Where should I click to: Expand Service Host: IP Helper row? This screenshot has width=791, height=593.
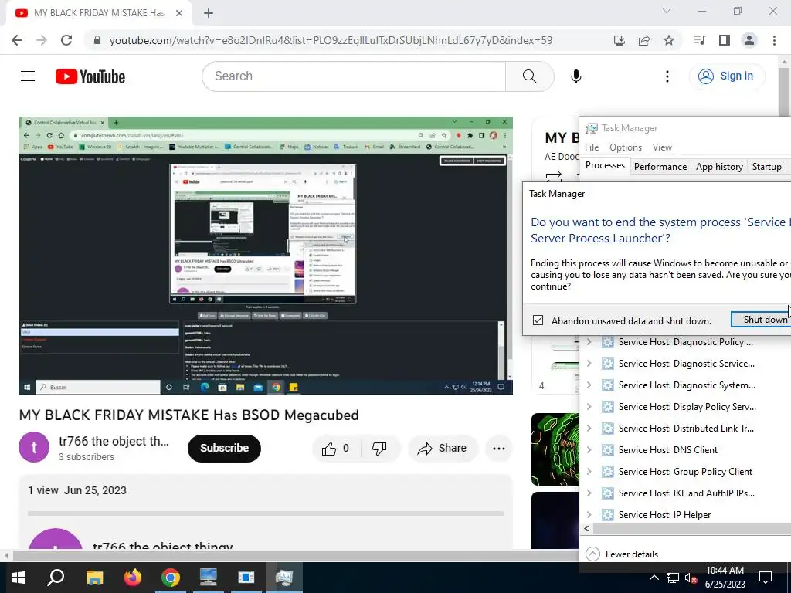tap(589, 515)
